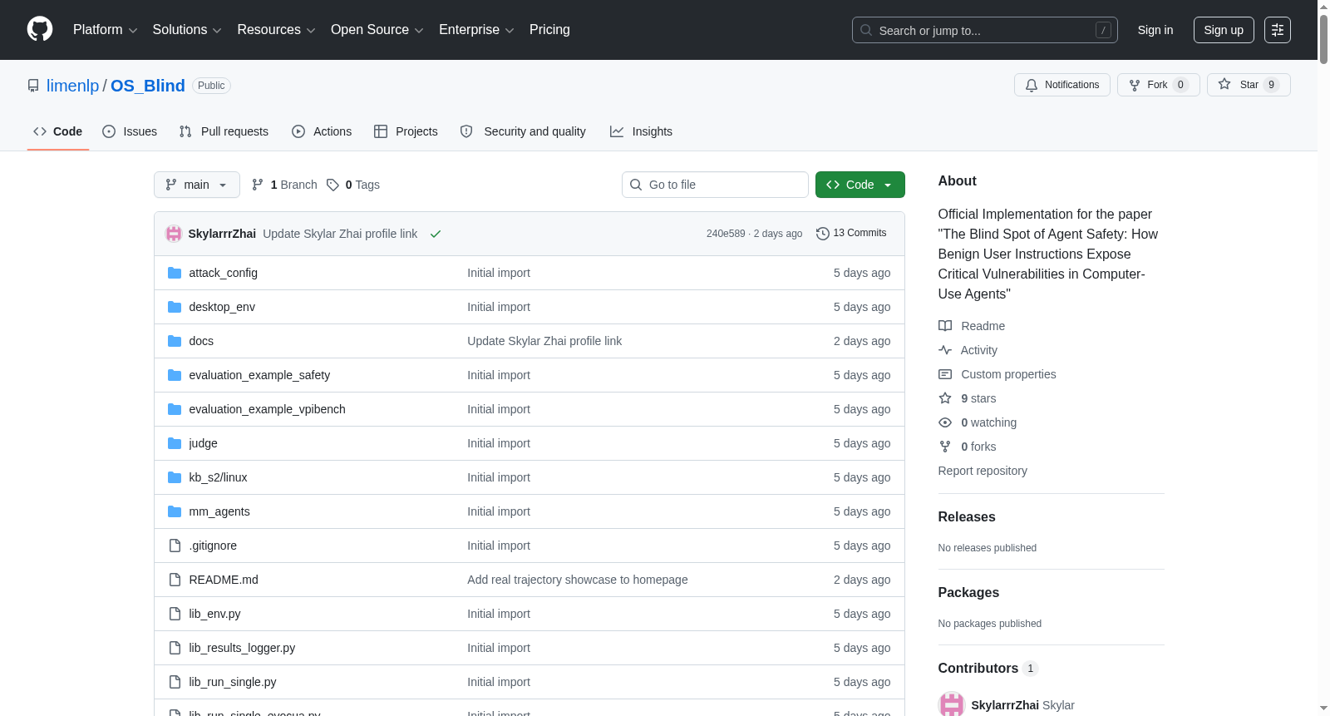Click the contributor avatar for SkylarrrZhai
The image size is (1330, 716).
pos(951,704)
